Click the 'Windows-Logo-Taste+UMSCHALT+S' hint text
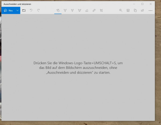Screen dimensions: 161x125 pos(87,63)
